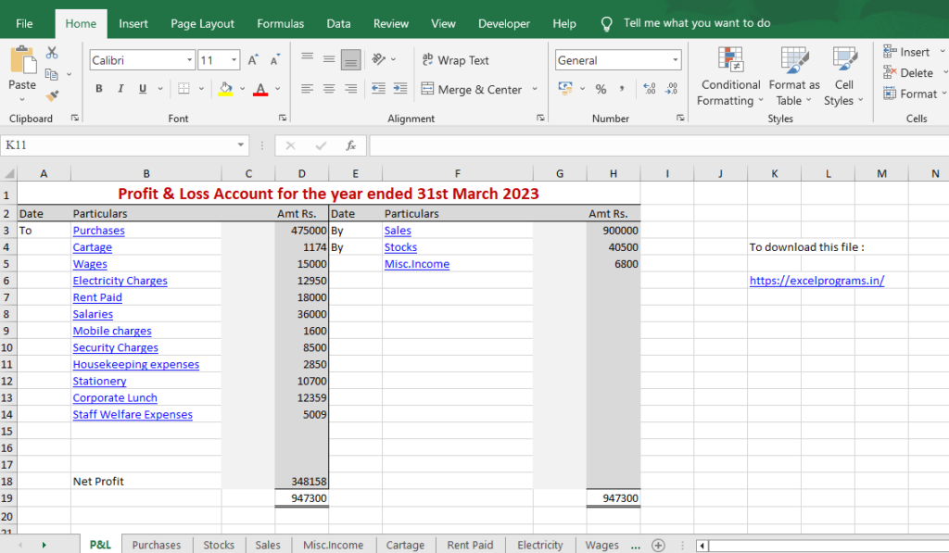Open the excelprograms.in hyperlink
The height and width of the screenshot is (553, 949).
816,280
